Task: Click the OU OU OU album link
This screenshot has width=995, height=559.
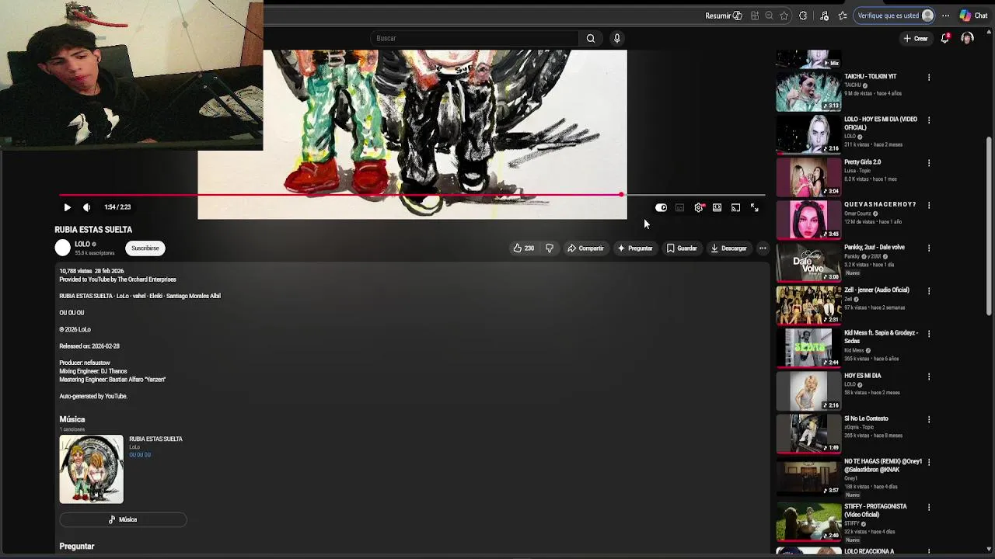Action: [140, 455]
